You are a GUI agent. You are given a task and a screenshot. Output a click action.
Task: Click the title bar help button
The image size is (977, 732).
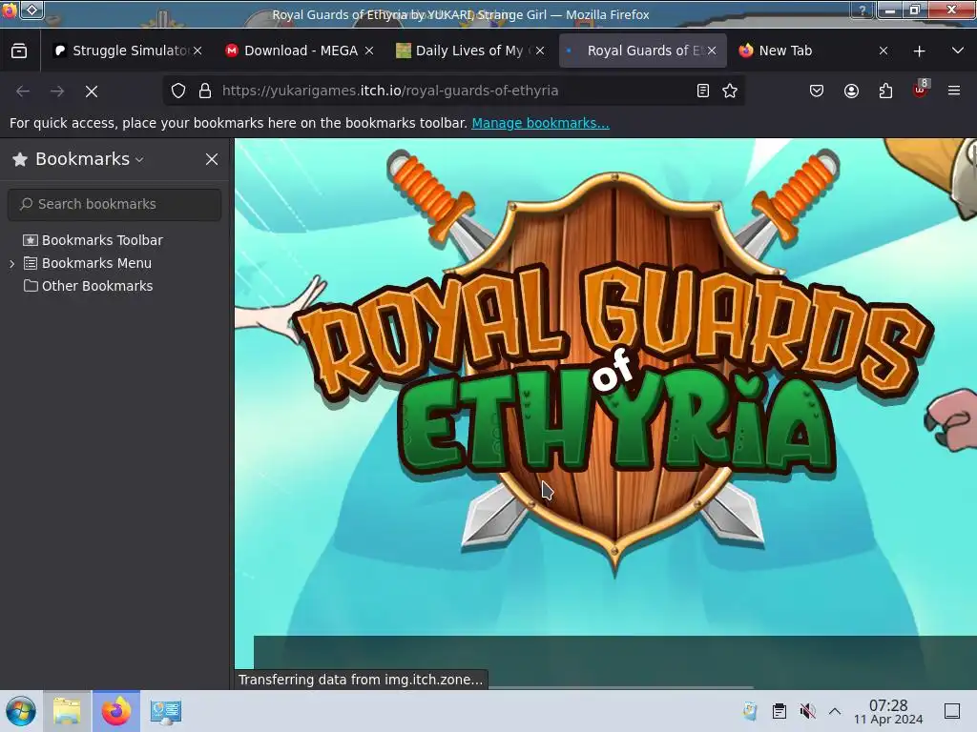tap(863, 10)
